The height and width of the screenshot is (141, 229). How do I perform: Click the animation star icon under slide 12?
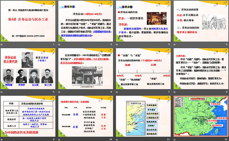(x=175, y=140)
